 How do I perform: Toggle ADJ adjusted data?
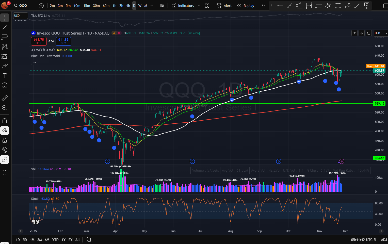coord(384,240)
